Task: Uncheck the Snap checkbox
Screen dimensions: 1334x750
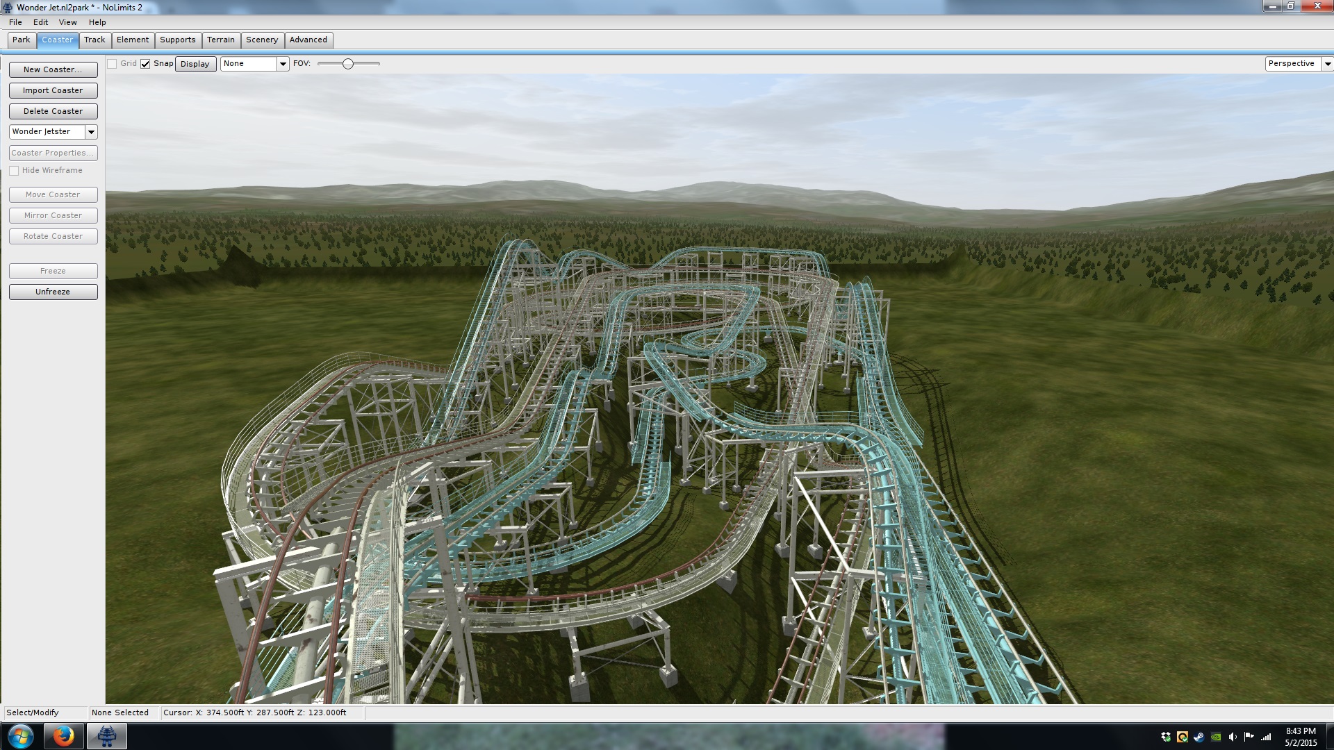Action: coord(145,64)
